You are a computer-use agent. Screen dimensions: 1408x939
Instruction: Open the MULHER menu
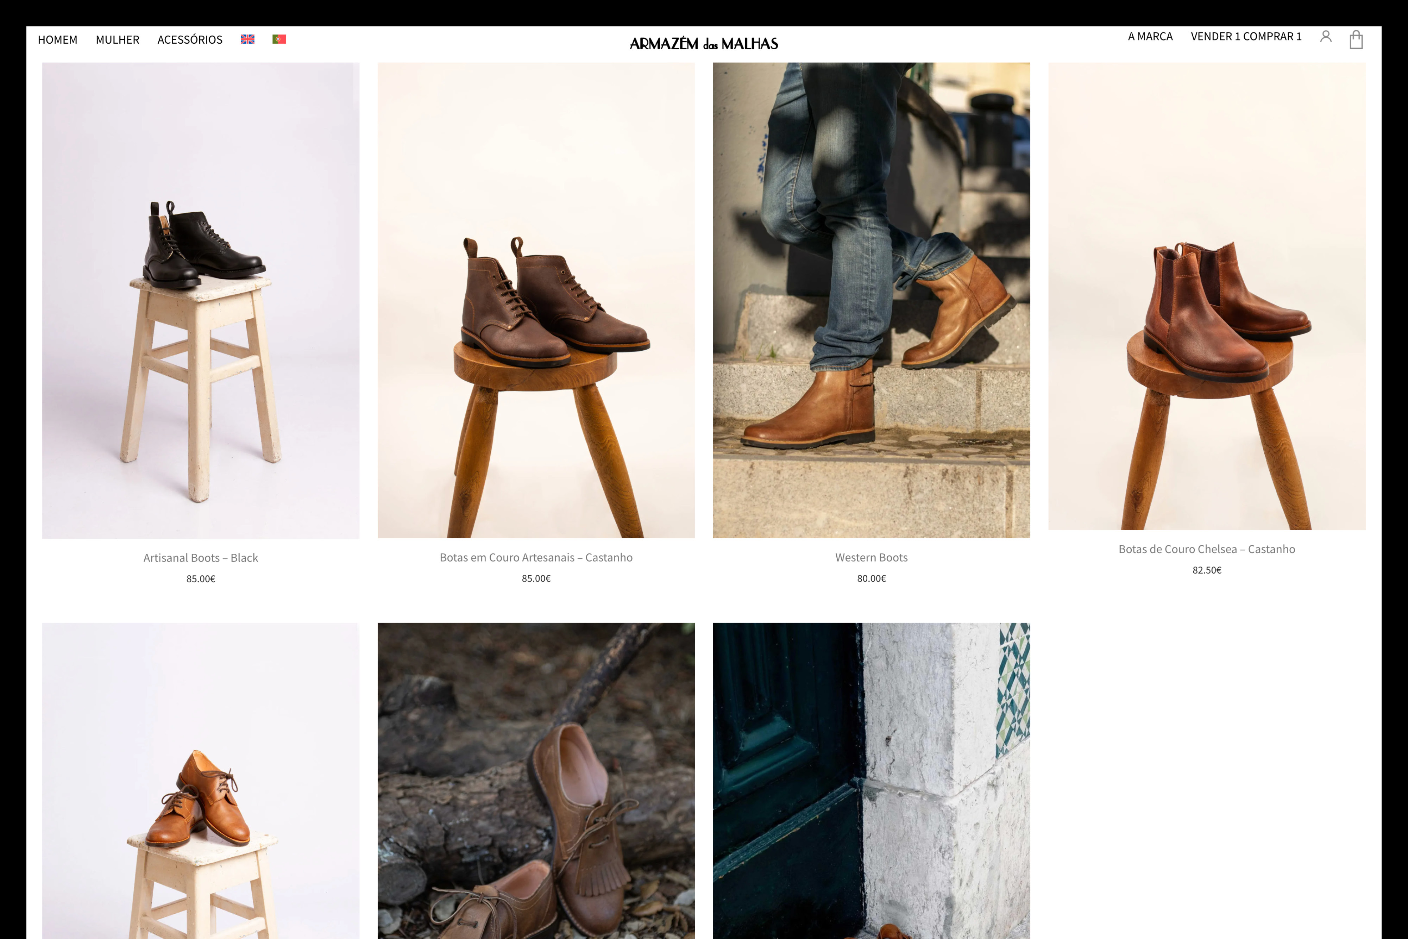[117, 39]
